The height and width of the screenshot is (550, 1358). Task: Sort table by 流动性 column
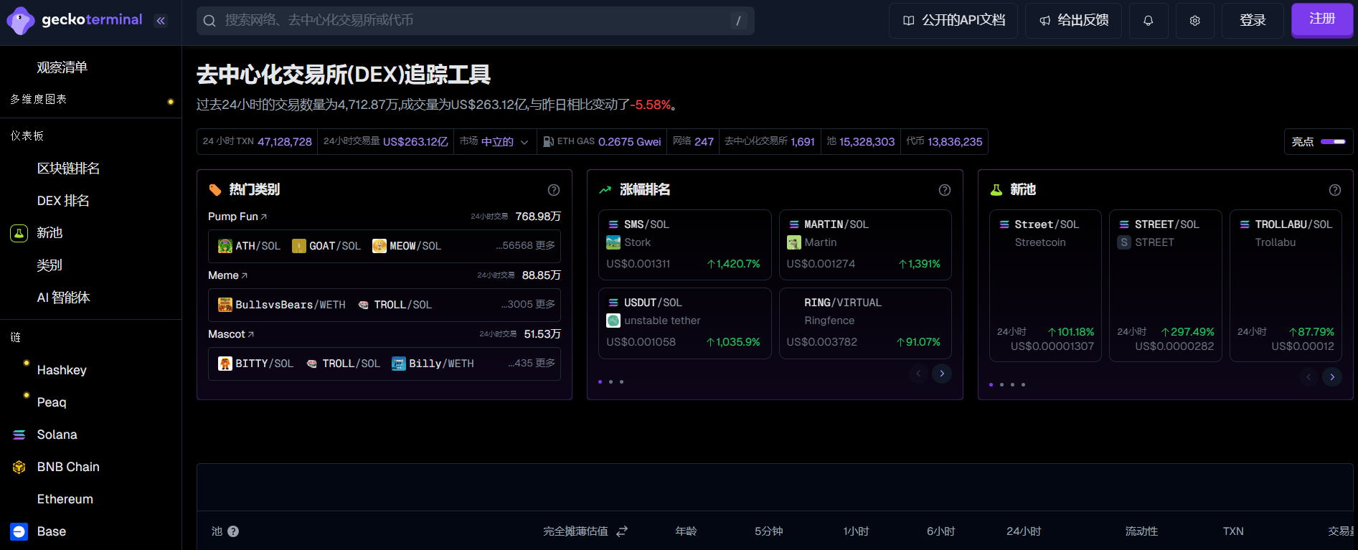click(x=1141, y=531)
